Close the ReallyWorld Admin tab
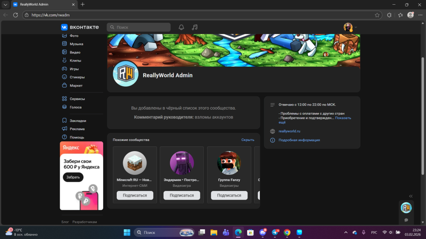The image size is (426, 239). tap(73, 4)
